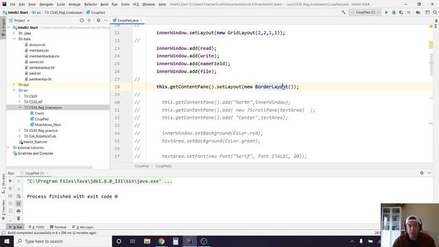
Task: Click the locate/scroll-from-source target icon in Project panel
Action: point(82,21)
